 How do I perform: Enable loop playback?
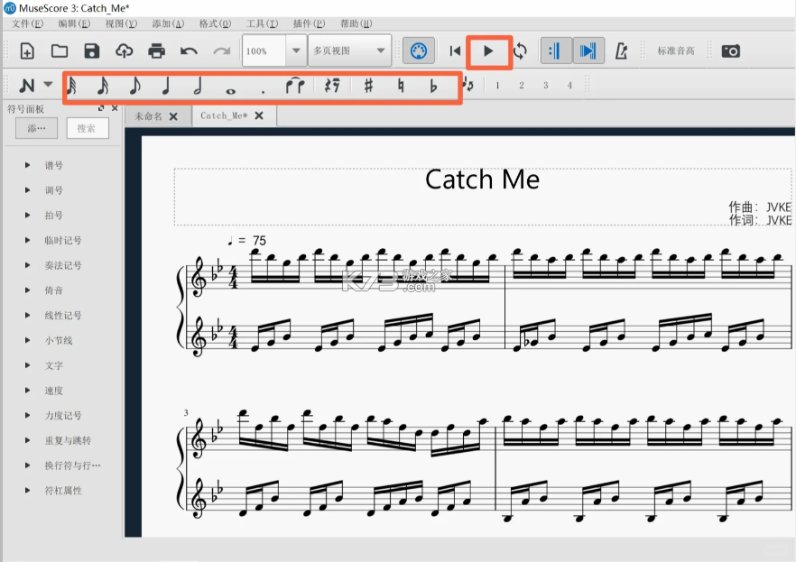522,51
